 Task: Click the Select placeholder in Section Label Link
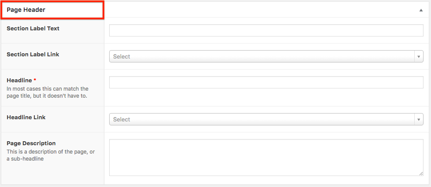coord(122,56)
